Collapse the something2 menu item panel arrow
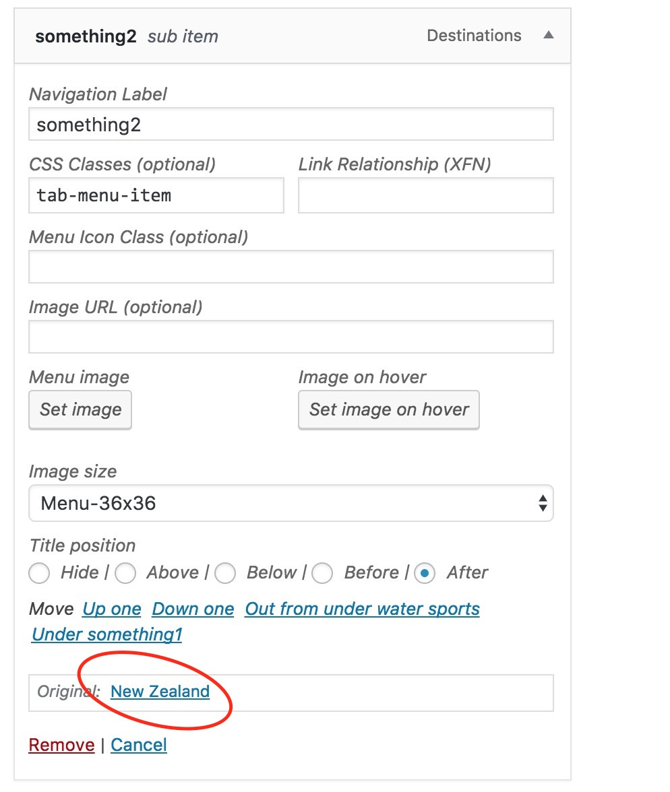The width and height of the screenshot is (670, 792). click(x=548, y=35)
